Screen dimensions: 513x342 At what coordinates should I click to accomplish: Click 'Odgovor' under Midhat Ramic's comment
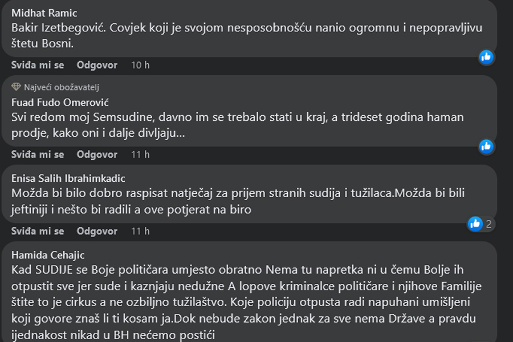pos(97,65)
